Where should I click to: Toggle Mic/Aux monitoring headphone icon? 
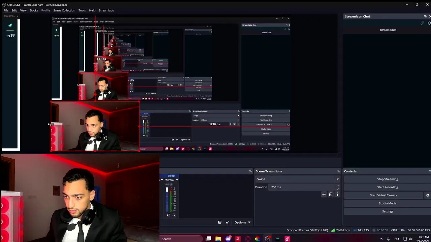coord(174,215)
